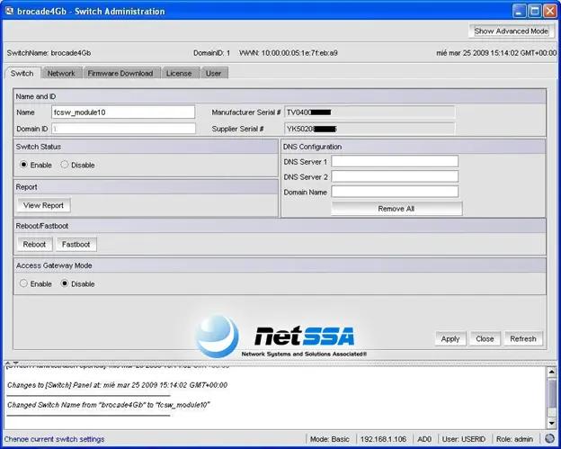Click the "SwitchName: brocade4Gb" header text

49,53
